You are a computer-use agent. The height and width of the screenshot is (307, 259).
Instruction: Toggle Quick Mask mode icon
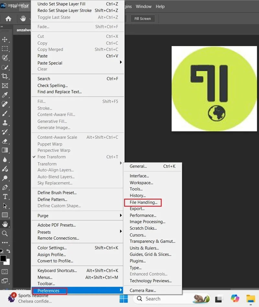click(x=5, y=272)
